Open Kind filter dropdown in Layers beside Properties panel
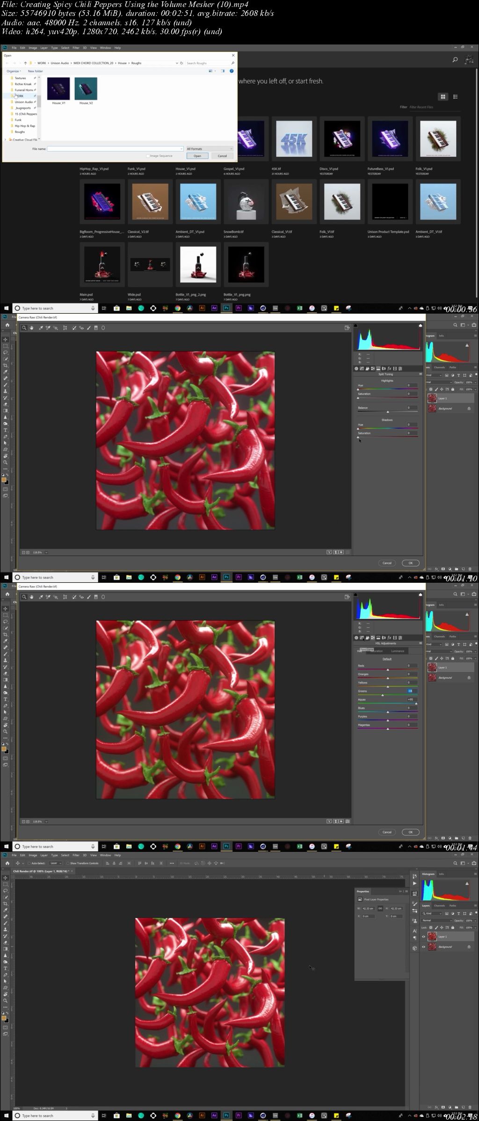The width and height of the screenshot is (479, 1121). [432, 913]
